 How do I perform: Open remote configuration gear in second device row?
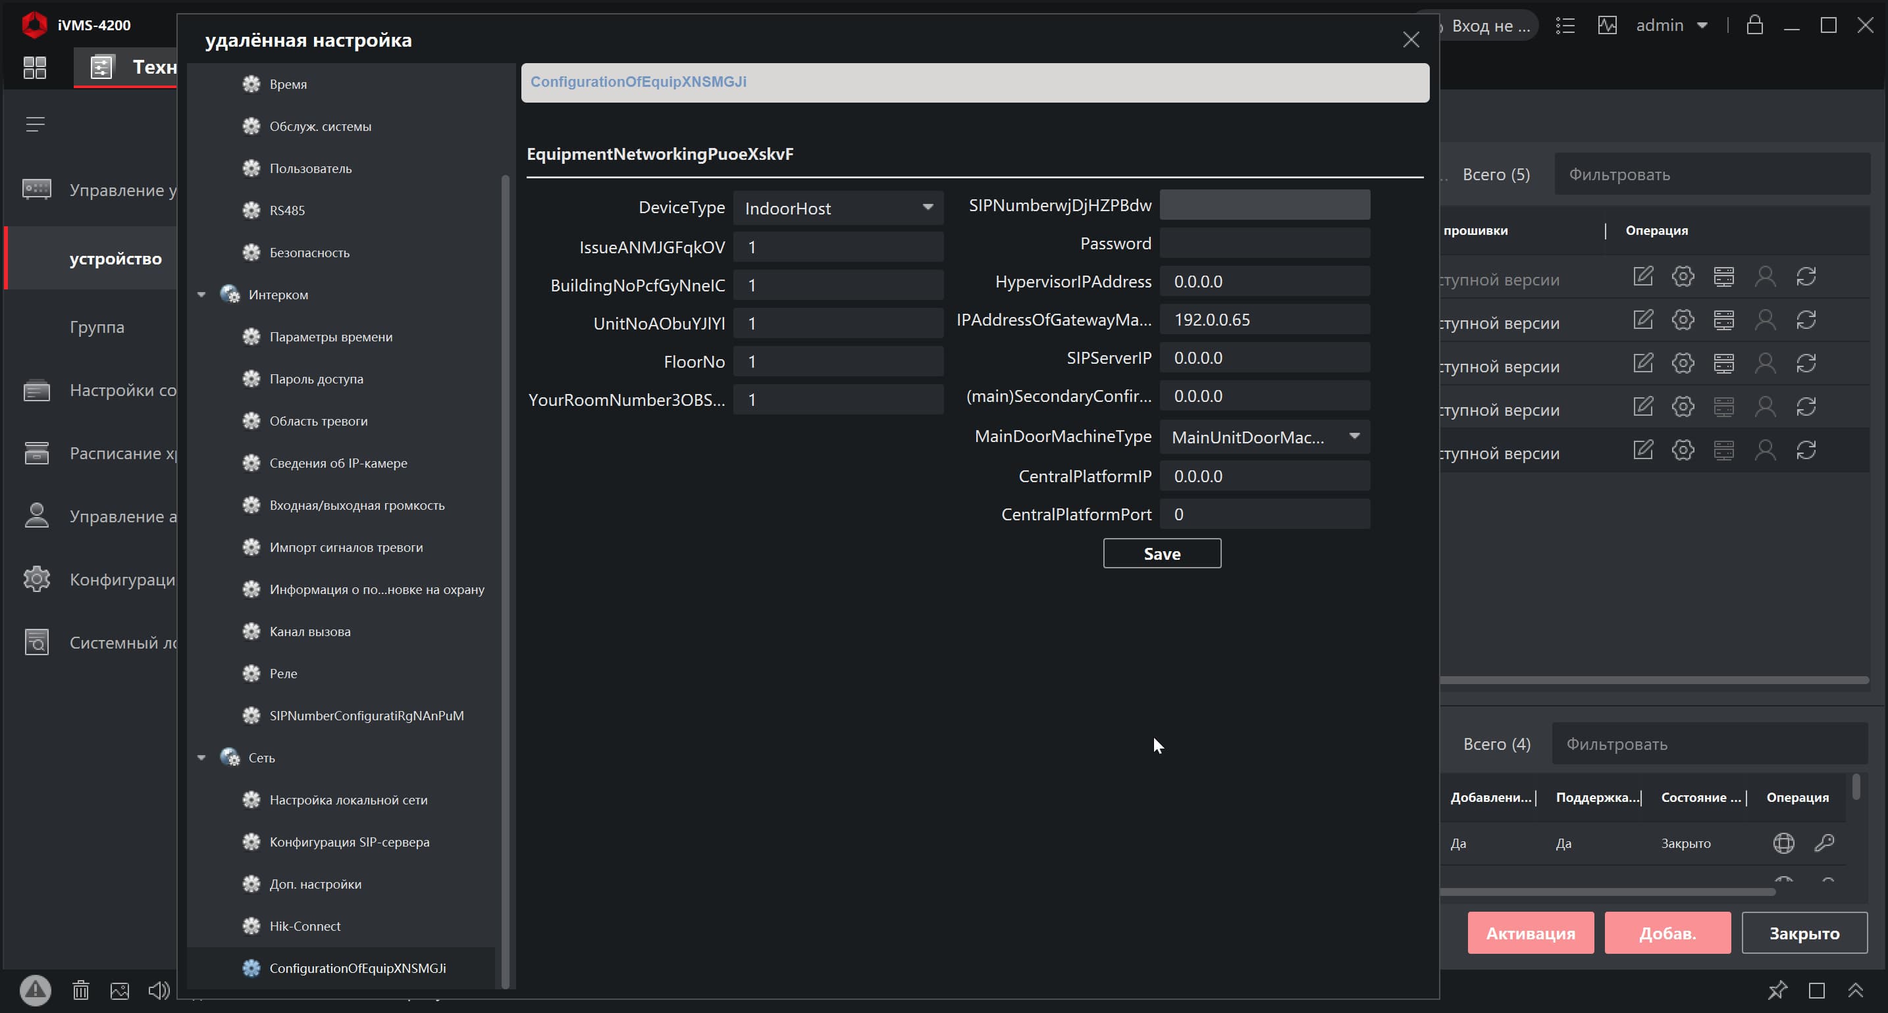[1683, 319]
